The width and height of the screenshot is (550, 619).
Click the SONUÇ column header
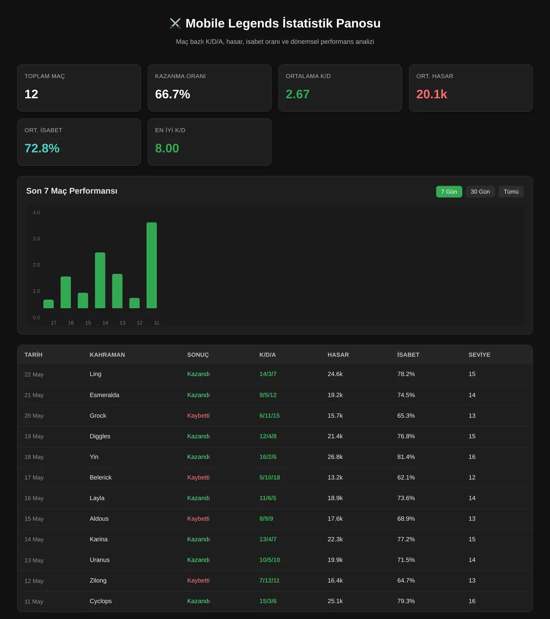tap(198, 355)
